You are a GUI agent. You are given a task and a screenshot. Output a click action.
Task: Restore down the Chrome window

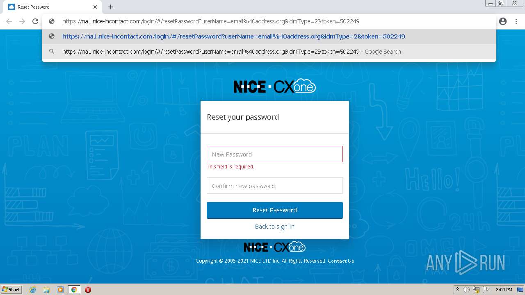point(500,4)
